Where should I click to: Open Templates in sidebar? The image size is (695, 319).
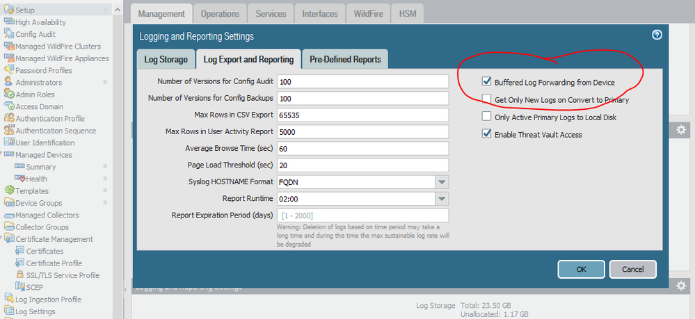[32, 191]
